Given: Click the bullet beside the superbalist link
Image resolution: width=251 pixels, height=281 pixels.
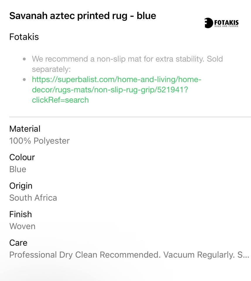Looking at the screenshot, I should [x=24, y=80].
